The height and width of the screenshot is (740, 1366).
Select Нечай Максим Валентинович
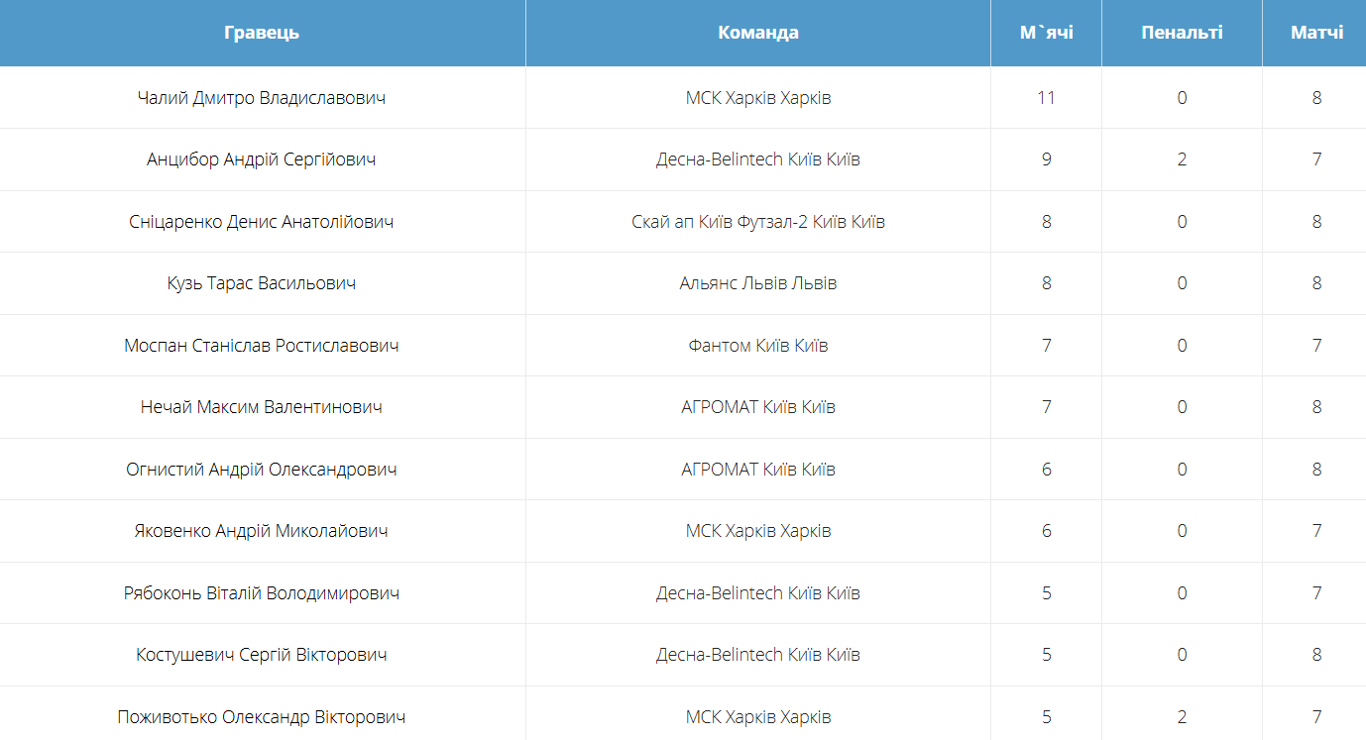262,407
